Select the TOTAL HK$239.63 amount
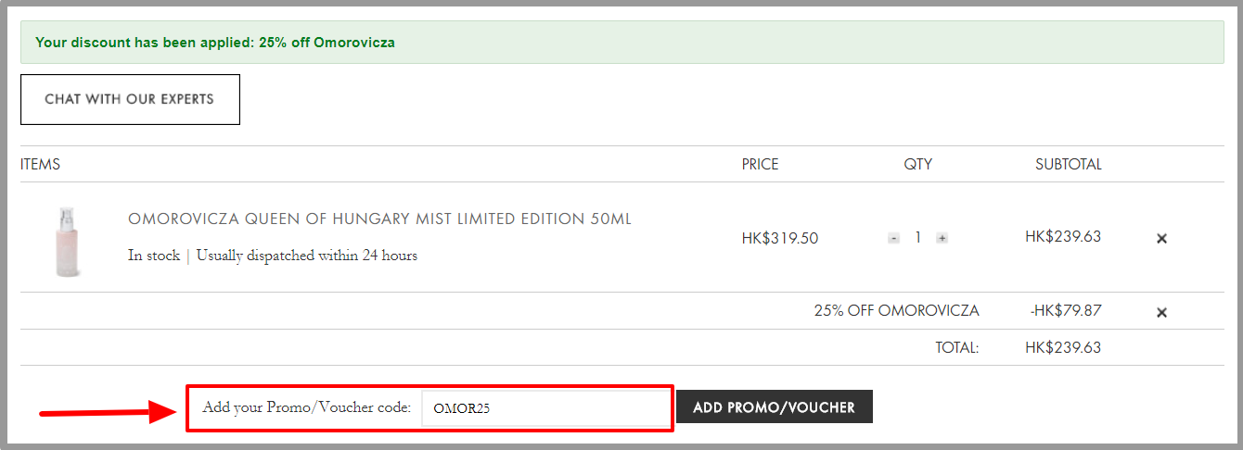 [x=1063, y=348]
